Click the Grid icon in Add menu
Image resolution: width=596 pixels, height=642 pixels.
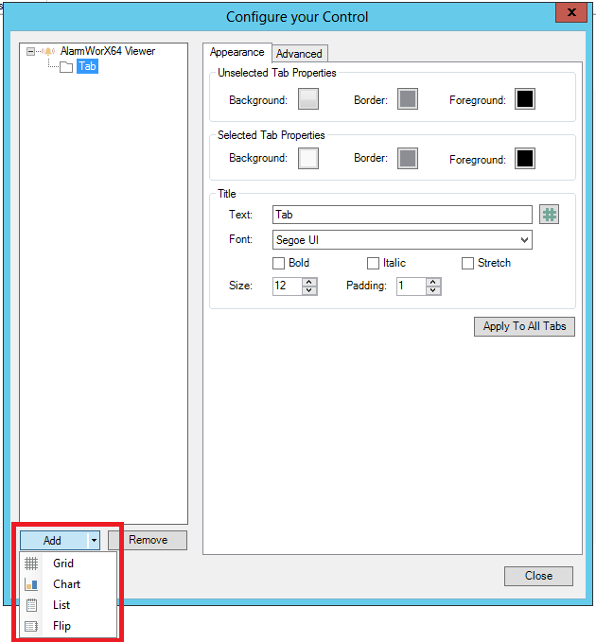coord(31,564)
